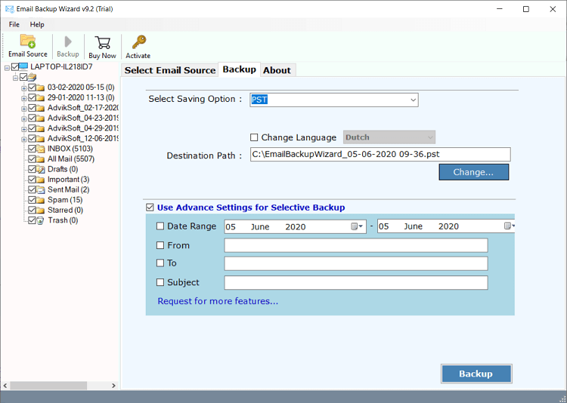The image size is (567, 403).
Task: Switch to the About tab
Action: click(277, 70)
